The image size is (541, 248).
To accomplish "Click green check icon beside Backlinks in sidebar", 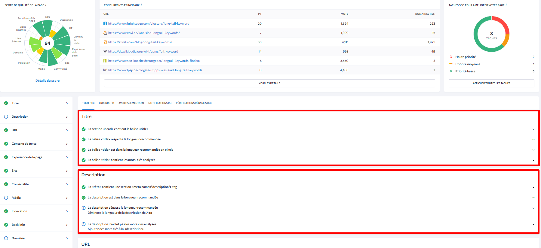I will [x=6, y=225].
